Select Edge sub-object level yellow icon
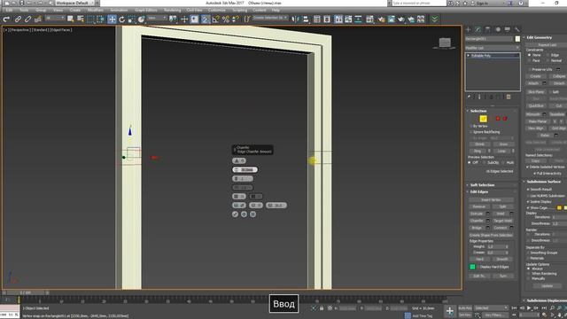The width and height of the screenshot is (567, 319). click(x=483, y=119)
